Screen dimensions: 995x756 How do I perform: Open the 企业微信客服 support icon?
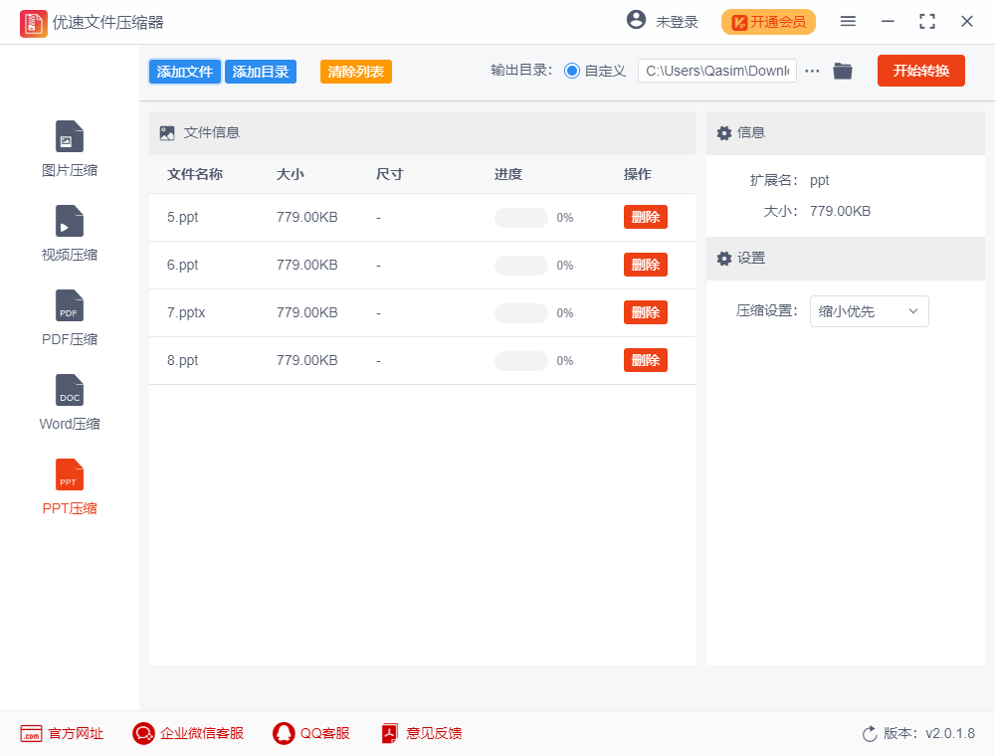point(187,733)
